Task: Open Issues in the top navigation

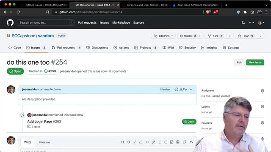Action: 104,22
